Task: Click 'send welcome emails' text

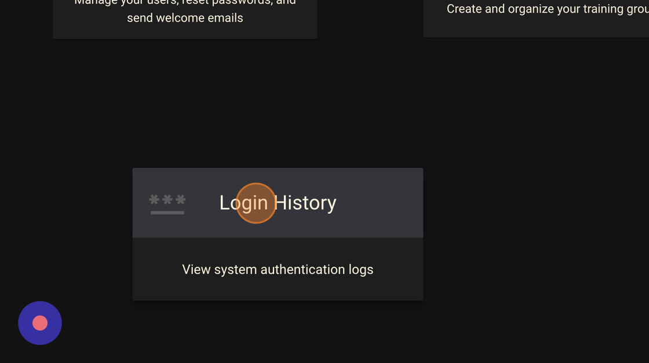Action: pos(184,17)
